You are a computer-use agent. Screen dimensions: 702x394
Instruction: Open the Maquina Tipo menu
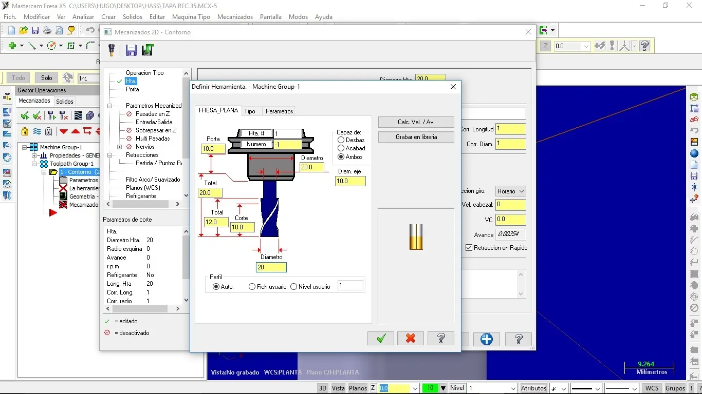191,17
